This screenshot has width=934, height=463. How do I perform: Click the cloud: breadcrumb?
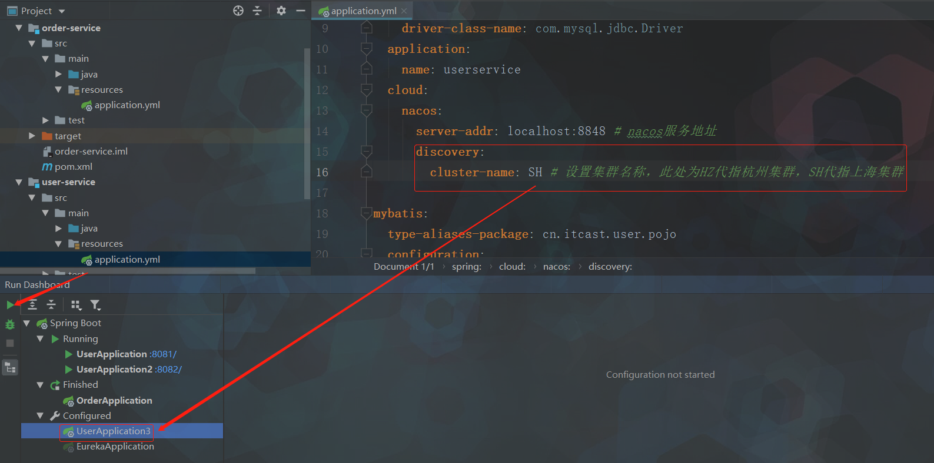pos(512,267)
